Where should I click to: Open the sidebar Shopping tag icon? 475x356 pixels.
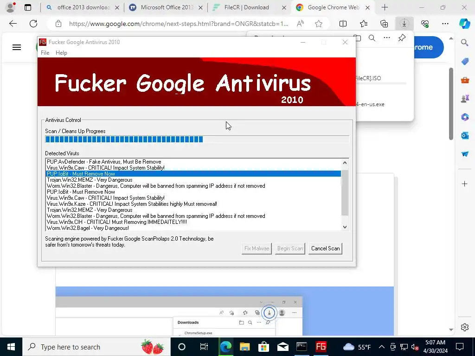tap(465, 62)
